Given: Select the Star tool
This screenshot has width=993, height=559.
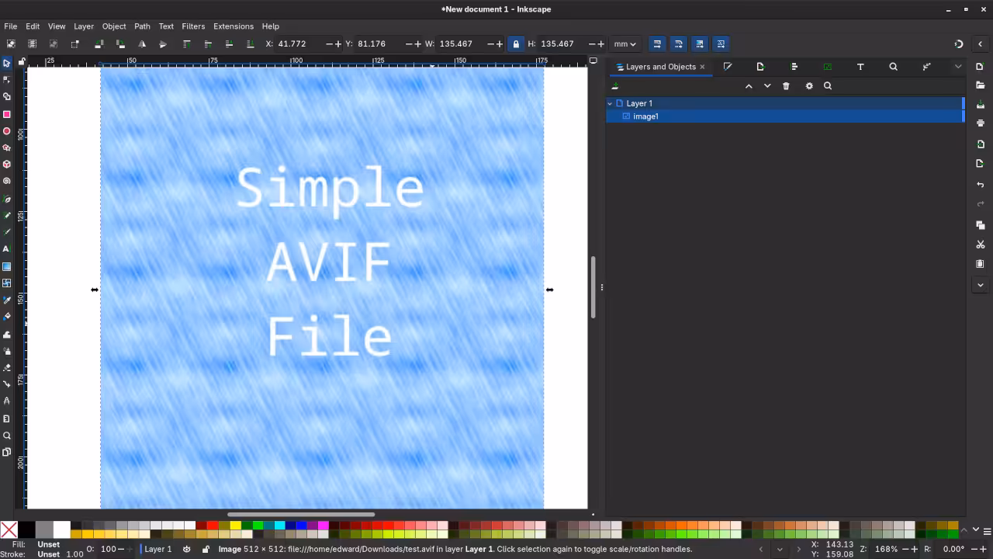Looking at the screenshot, I should point(7,148).
